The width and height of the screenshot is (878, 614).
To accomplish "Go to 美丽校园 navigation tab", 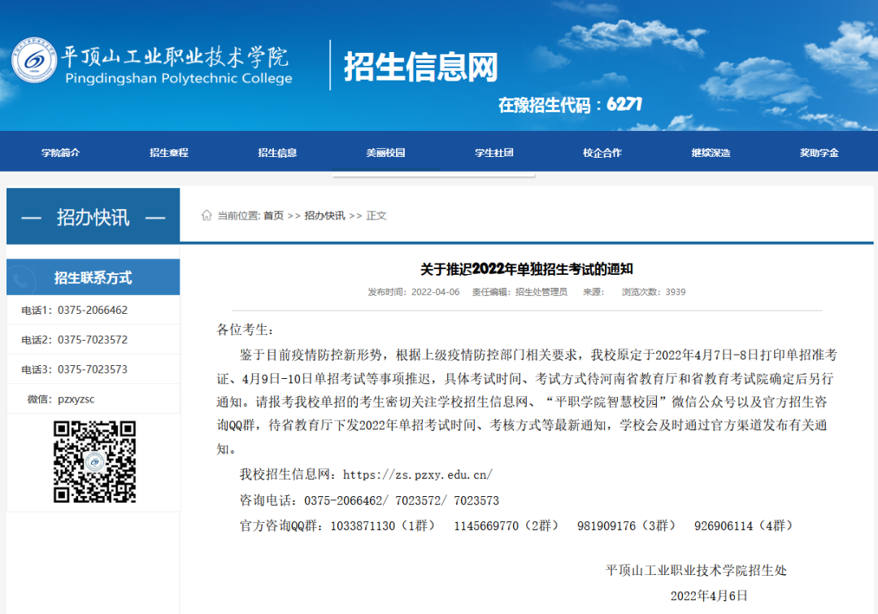I will point(385,153).
